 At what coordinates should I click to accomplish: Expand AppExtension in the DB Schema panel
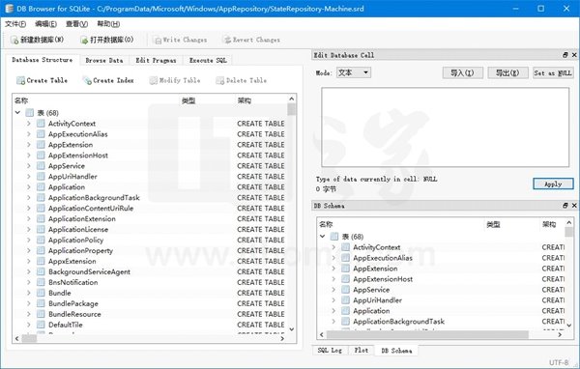pyautogui.click(x=333, y=269)
